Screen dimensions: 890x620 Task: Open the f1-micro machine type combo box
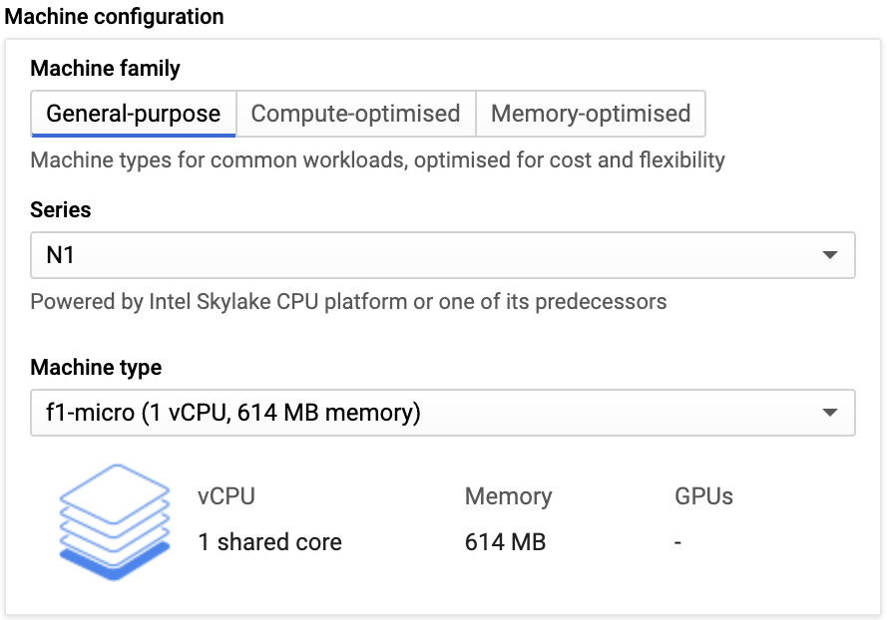click(x=429, y=413)
